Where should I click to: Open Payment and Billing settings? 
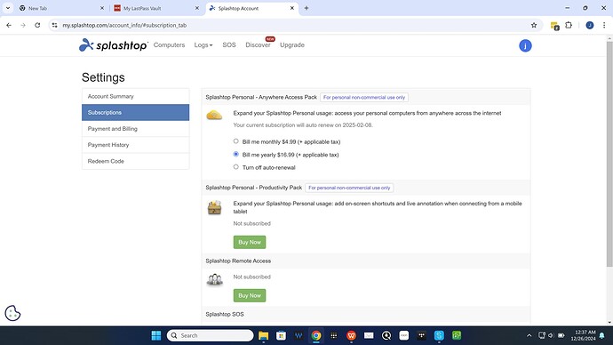135,129
